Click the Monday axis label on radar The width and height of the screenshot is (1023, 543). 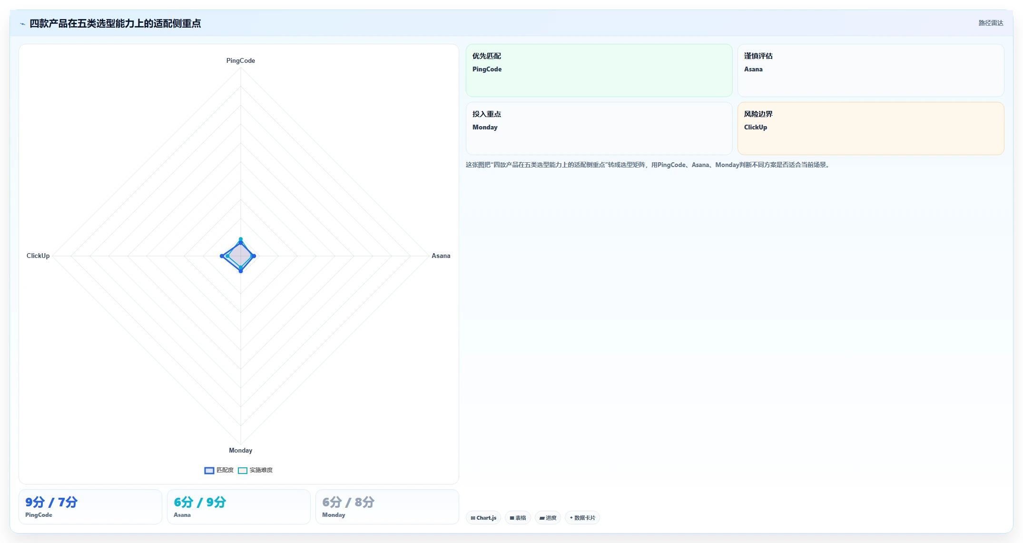tap(241, 450)
